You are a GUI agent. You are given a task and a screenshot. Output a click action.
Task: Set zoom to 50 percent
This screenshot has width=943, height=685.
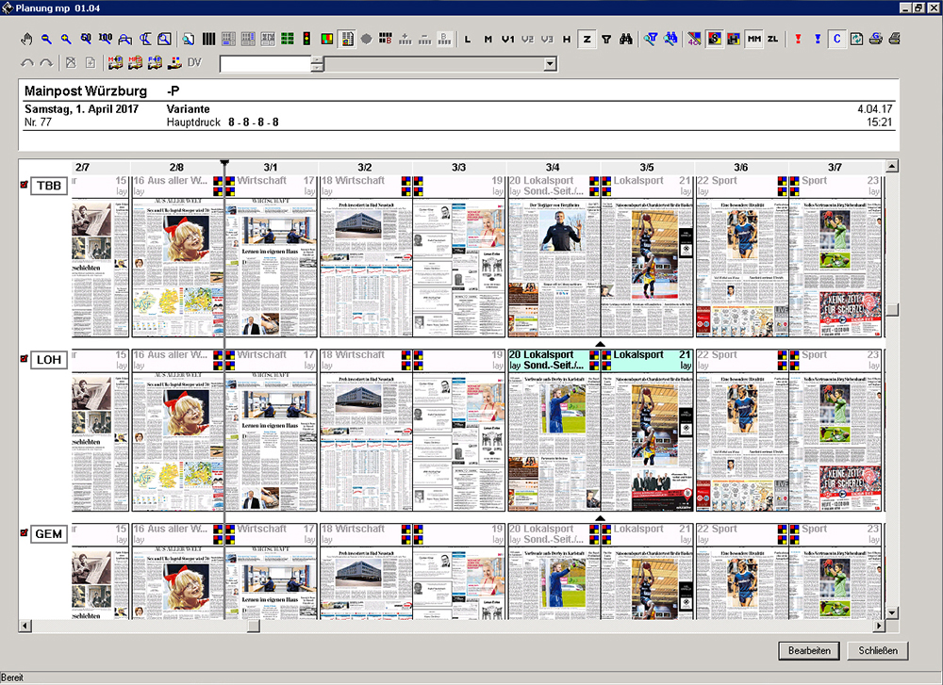86,39
